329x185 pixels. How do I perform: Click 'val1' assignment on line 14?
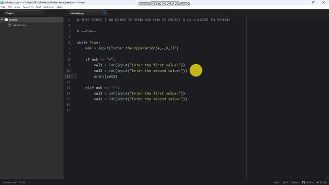139,94
